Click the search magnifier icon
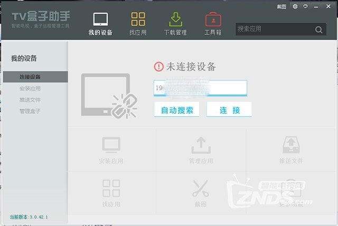The image size is (338, 226). click(x=318, y=30)
